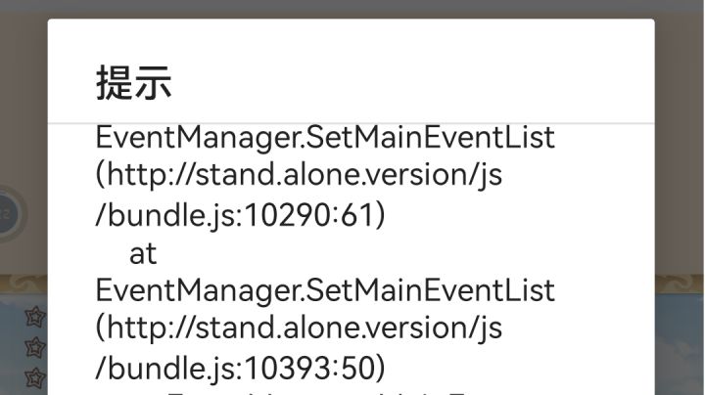
Task: Click the first stand.alone.version URL line
Action: point(299,176)
